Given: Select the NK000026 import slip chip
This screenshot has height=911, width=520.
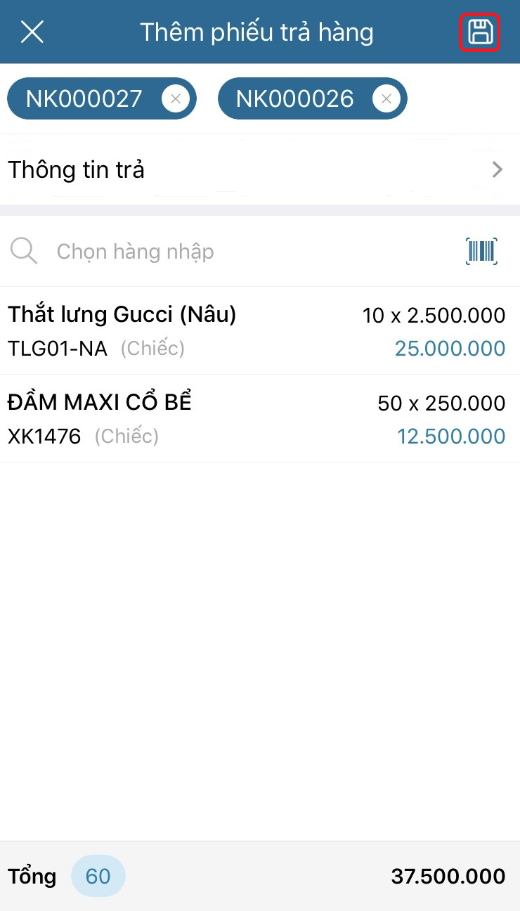Looking at the screenshot, I should (x=294, y=99).
